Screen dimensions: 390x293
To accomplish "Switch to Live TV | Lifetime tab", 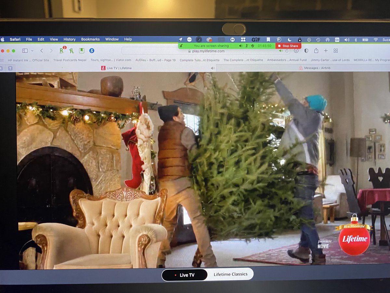I will 116,68.
